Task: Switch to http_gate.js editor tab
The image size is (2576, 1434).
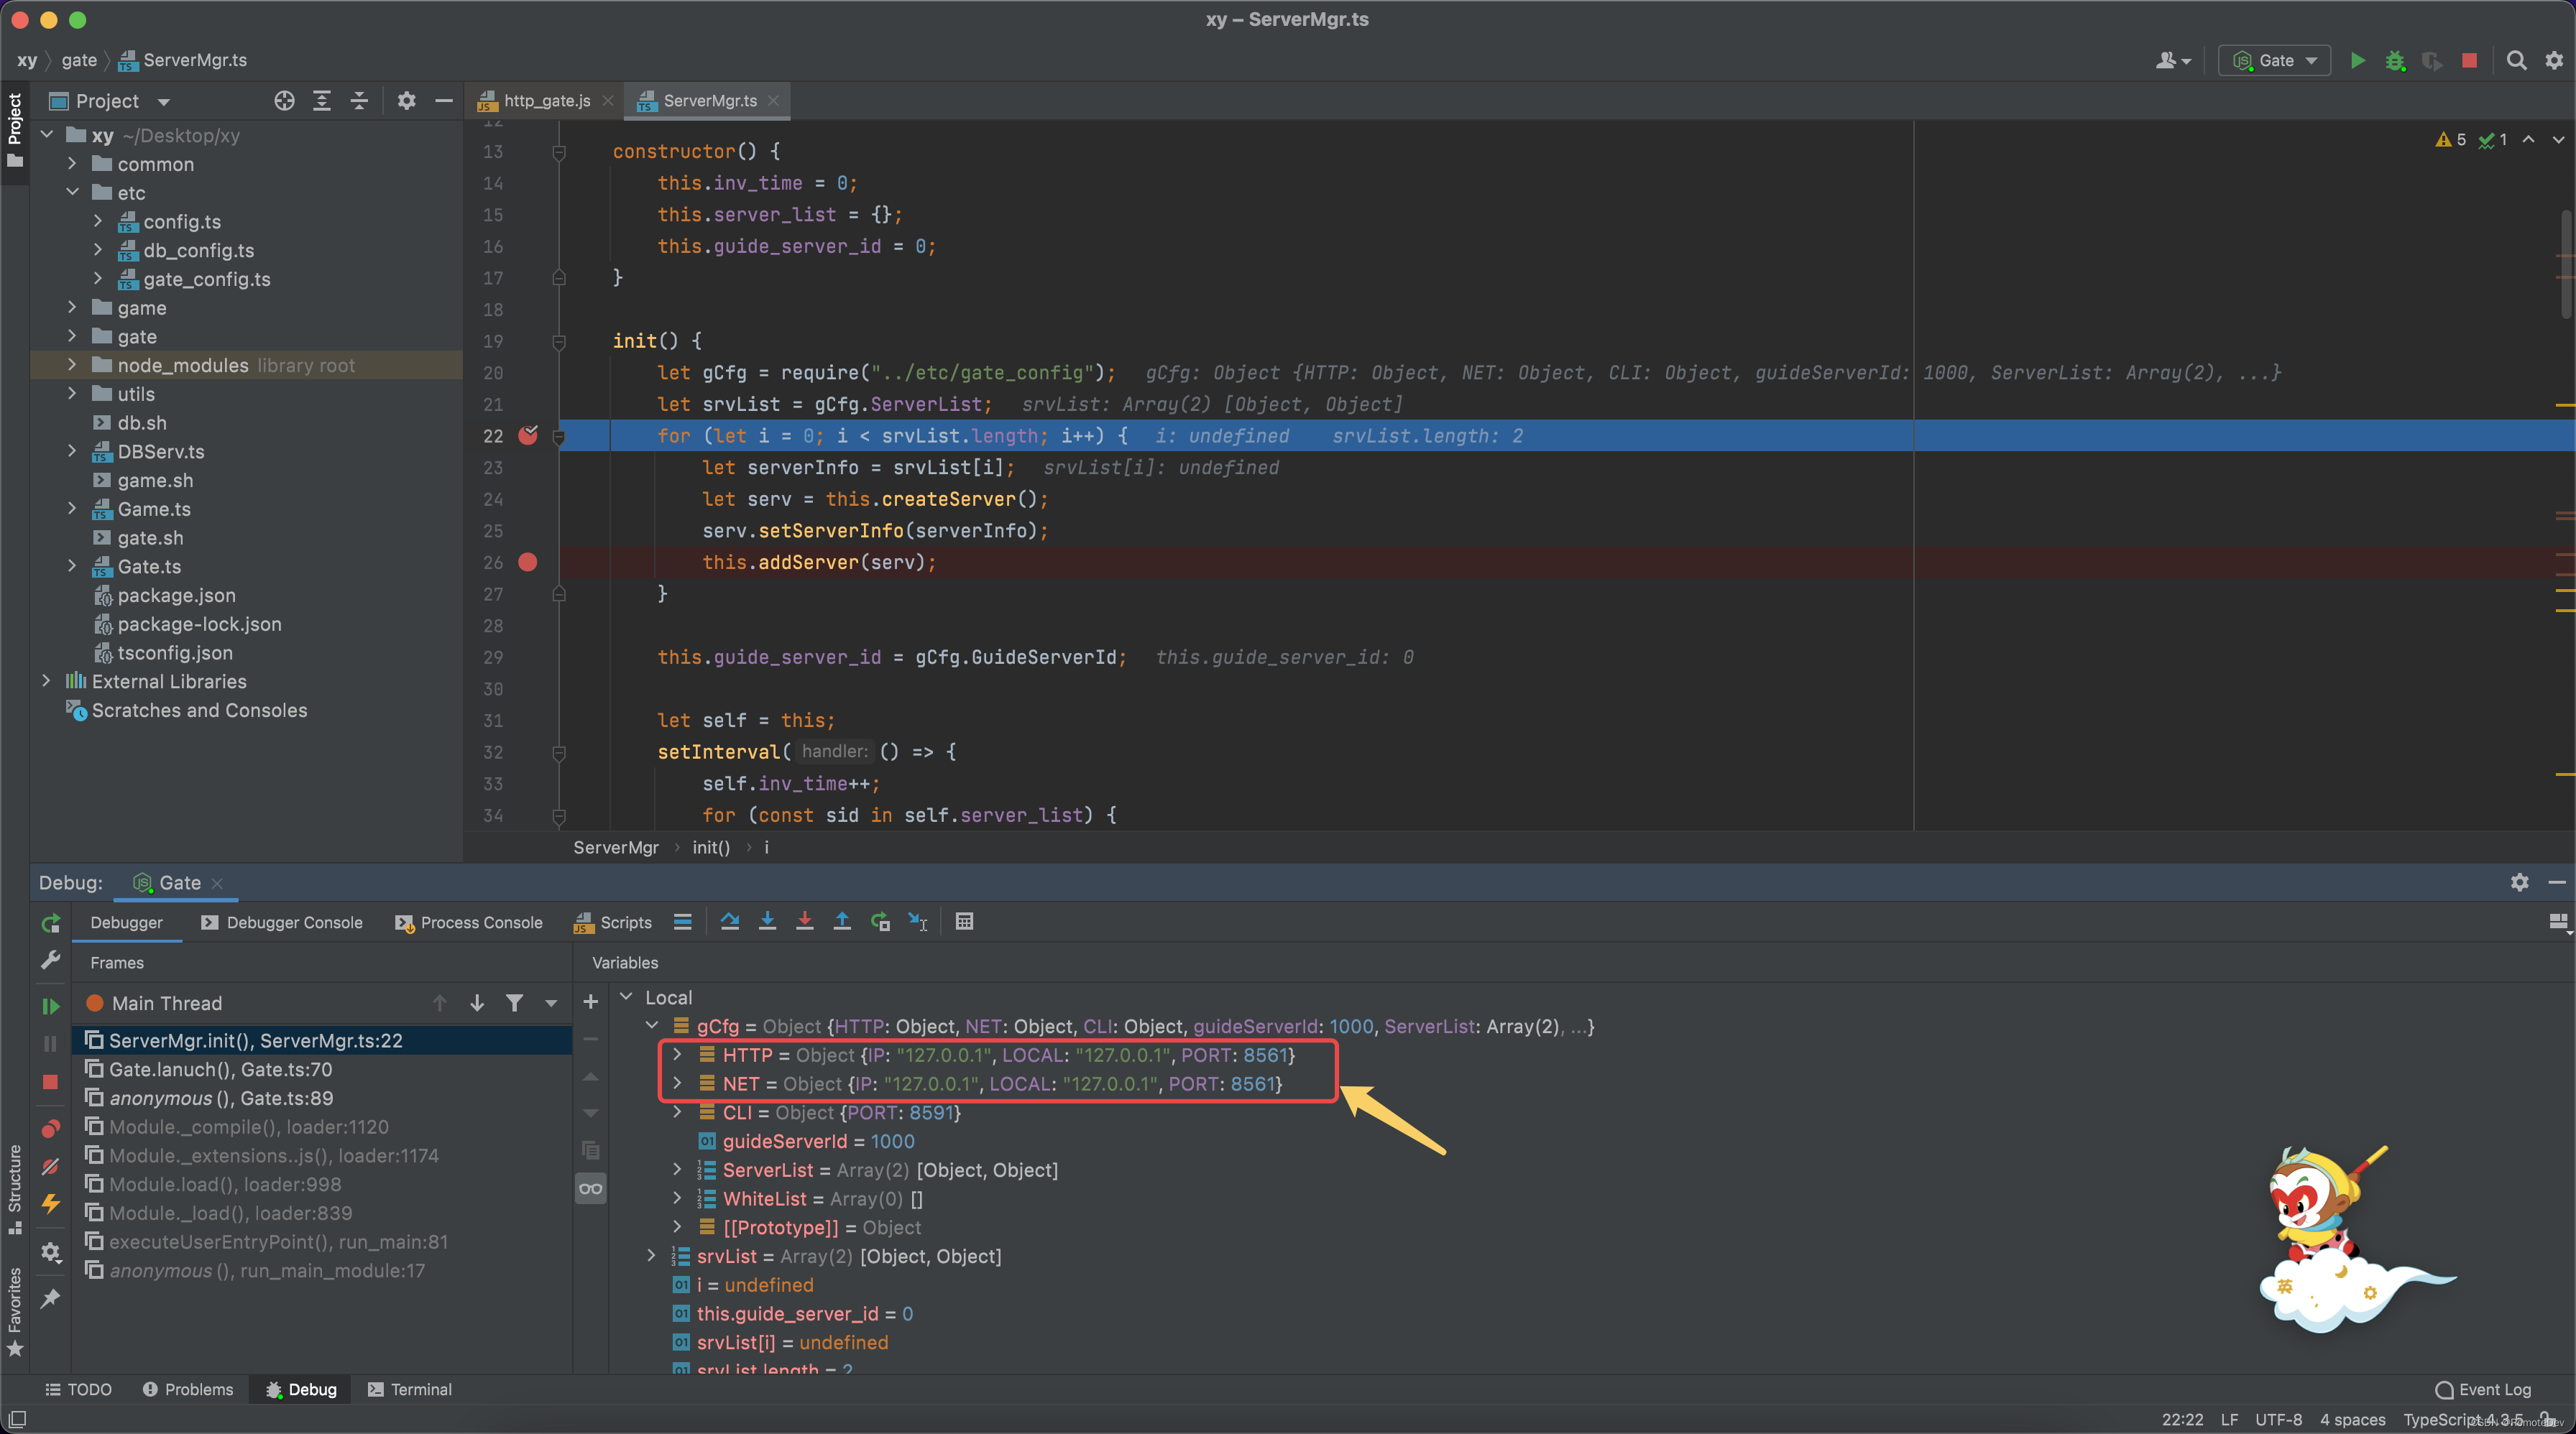Action: (x=545, y=101)
